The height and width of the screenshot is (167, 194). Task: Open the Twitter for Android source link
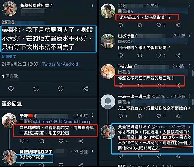60,64
